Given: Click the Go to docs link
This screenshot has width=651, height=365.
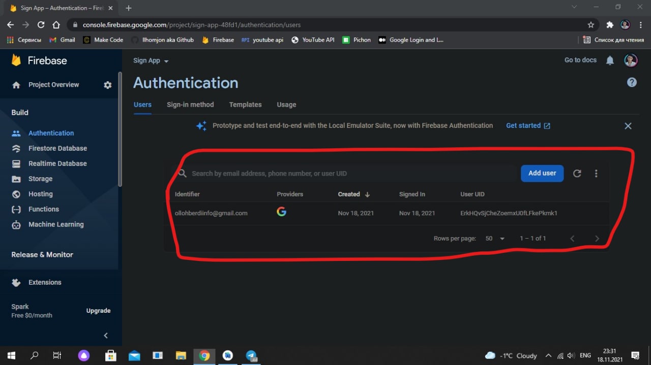Looking at the screenshot, I should click(x=580, y=60).
